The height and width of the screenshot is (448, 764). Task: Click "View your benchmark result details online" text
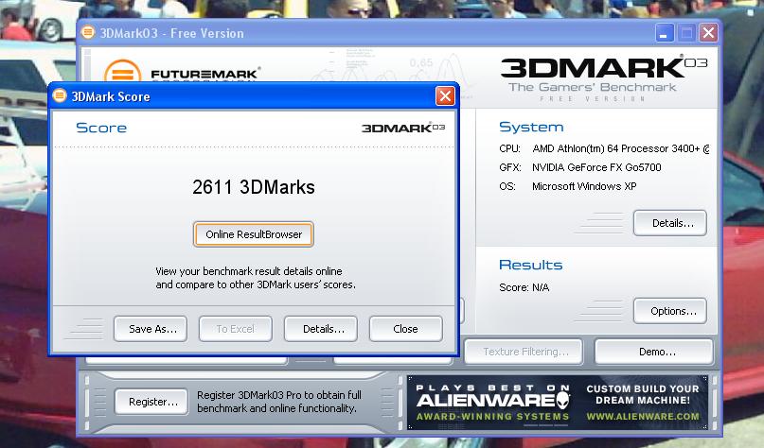[x=248, y=271]
